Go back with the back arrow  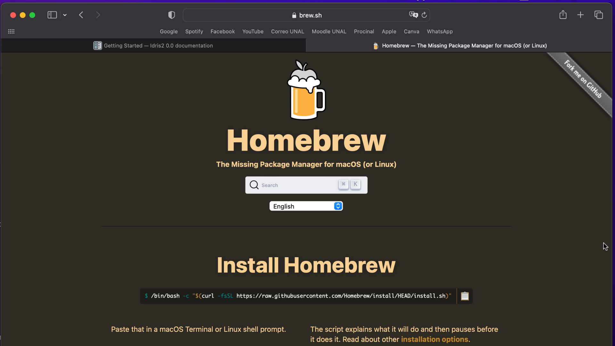[81, 15]
